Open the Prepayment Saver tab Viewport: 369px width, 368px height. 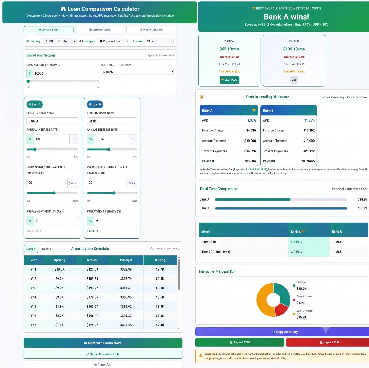(x=152, y=30)
